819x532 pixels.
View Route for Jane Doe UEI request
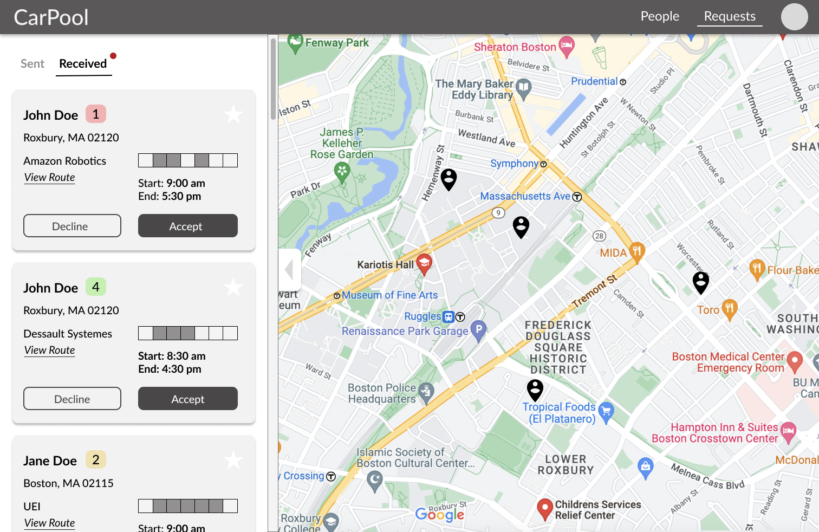tap(50, 523)
